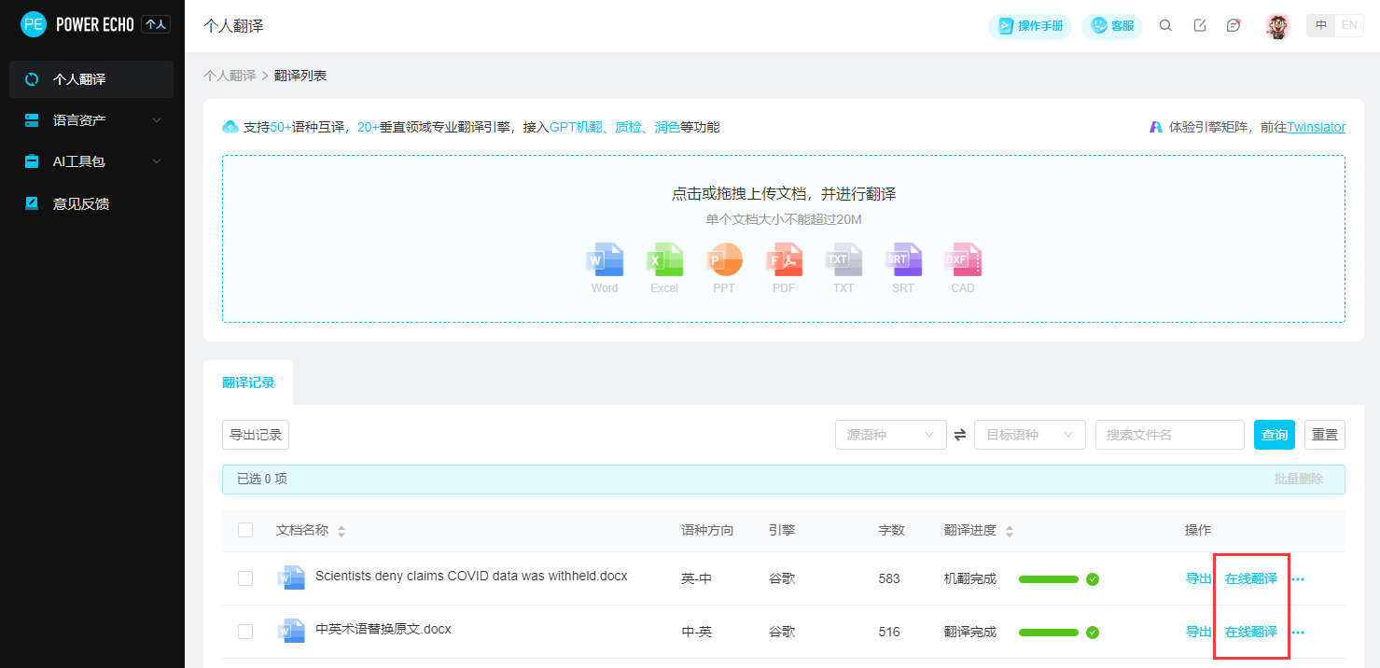1380x668 pixels.
Task: Open the Twinslator link
Action: (x=1316, y=127)
